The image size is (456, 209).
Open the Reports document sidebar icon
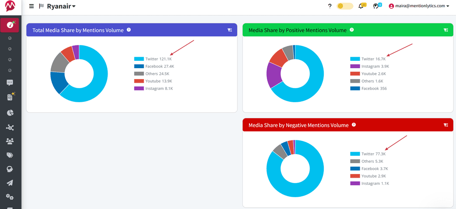tap(10, 97)
